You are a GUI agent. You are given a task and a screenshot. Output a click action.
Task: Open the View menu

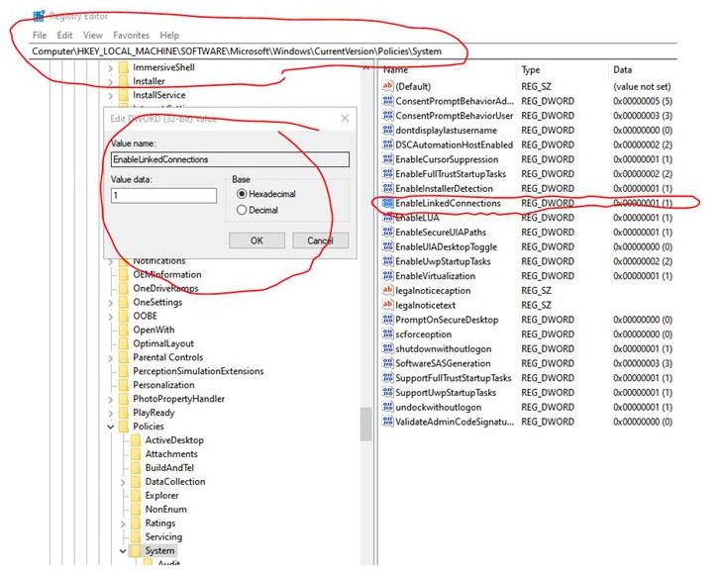(93, 36)
